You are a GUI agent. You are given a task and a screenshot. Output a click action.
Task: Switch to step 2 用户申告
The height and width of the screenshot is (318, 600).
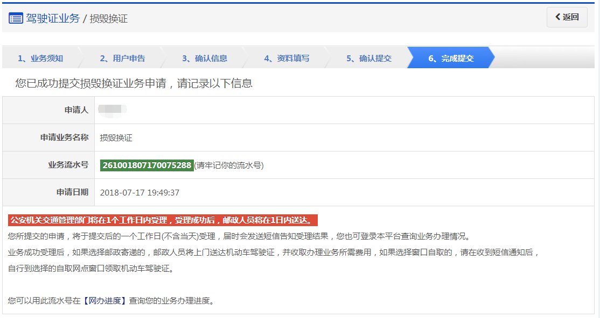pos(123,57)
